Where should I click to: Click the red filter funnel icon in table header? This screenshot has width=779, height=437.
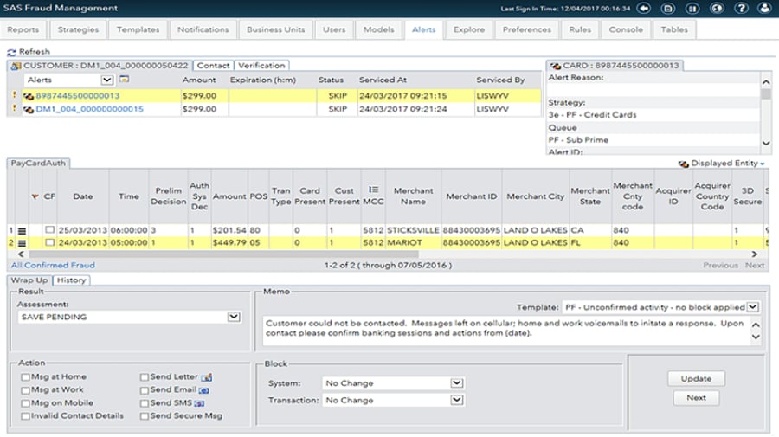(35, 196)
